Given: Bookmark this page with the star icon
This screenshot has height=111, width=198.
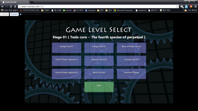Looking at the screenshot, I should coord(177,6).
